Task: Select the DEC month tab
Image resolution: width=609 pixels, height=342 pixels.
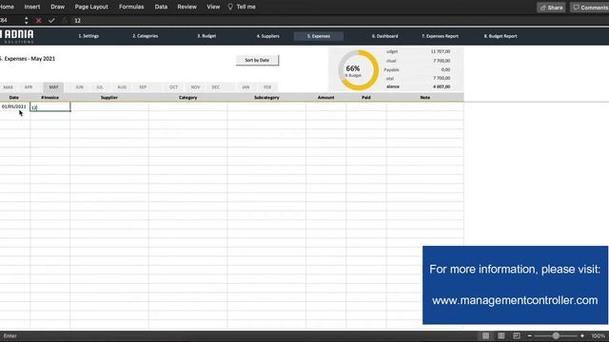Action: pyautogui.click(x=216, y=87)
